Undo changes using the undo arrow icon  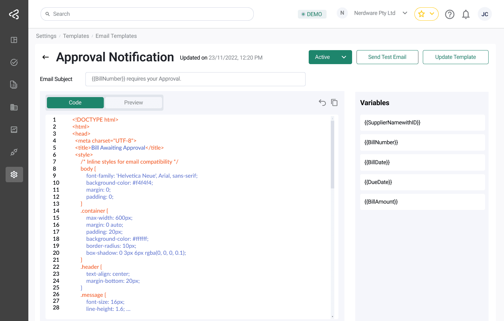coord(322,102)
